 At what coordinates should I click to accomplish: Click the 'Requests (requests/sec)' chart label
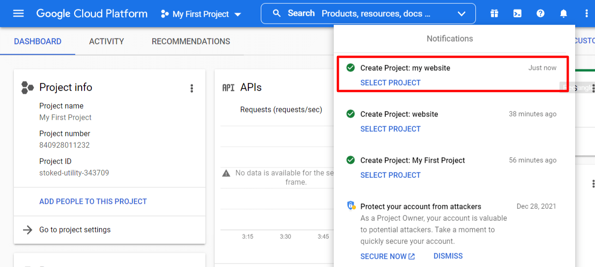[281, 109]
